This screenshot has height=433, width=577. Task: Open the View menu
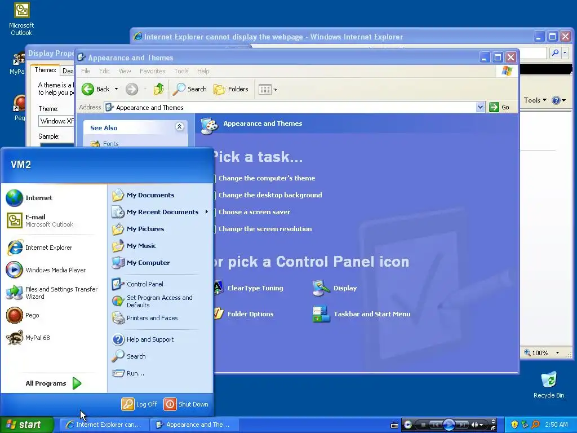pos(125,71)
